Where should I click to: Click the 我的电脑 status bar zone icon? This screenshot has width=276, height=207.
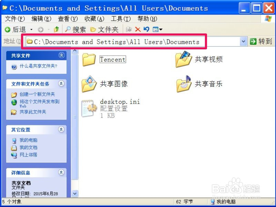click(213, 202)
